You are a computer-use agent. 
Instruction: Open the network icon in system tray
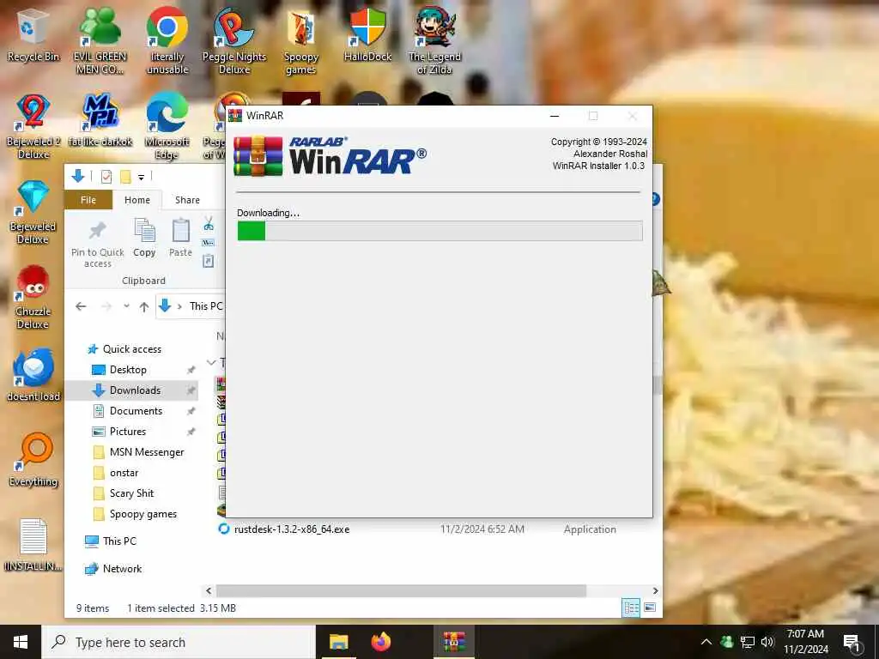pos(748,642)
